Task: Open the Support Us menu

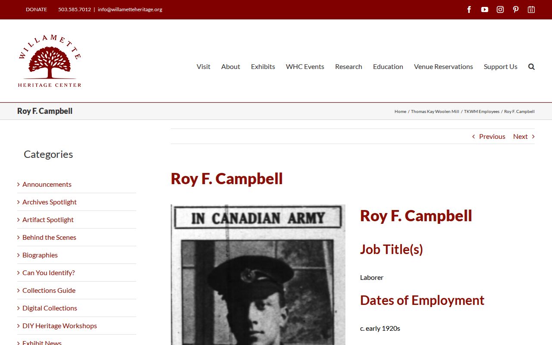Action: click(501, 66)
